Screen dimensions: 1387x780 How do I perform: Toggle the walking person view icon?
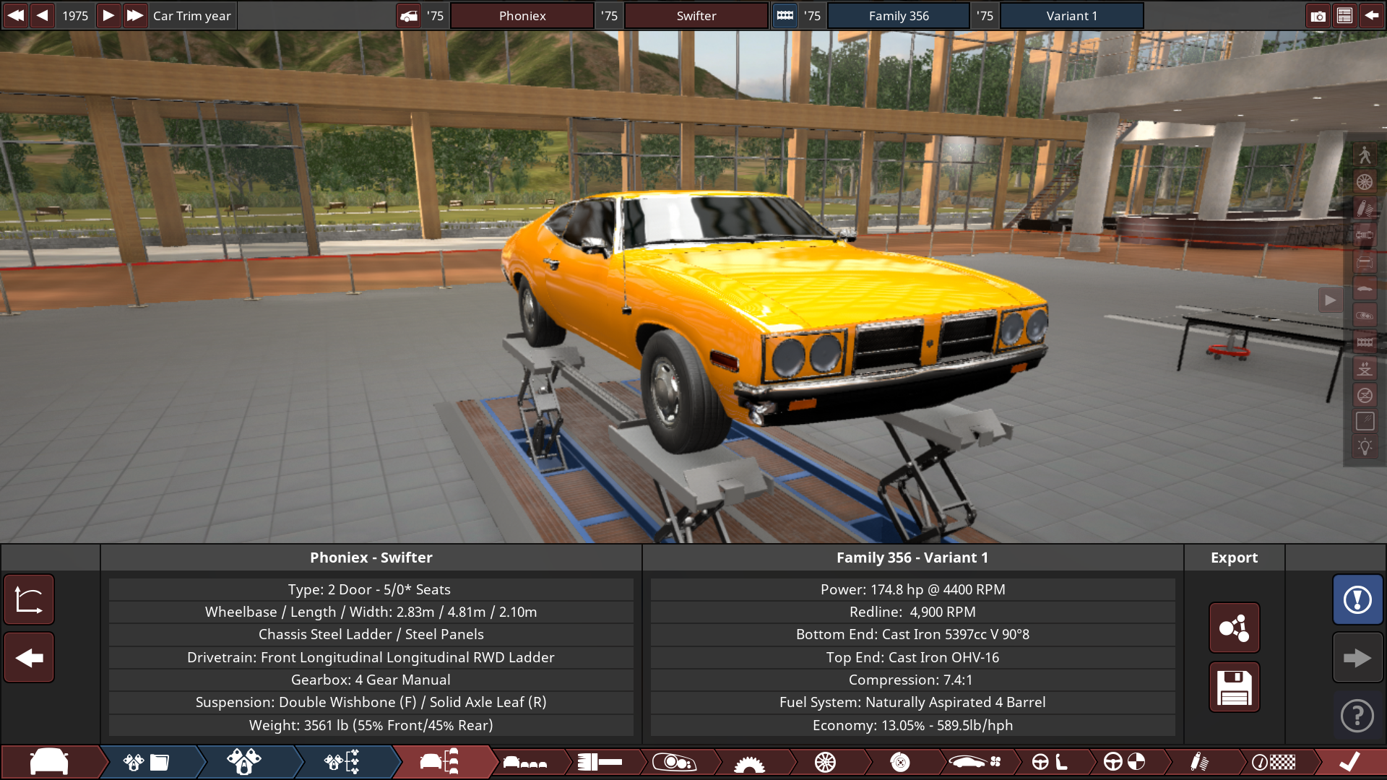point(1365,155)
